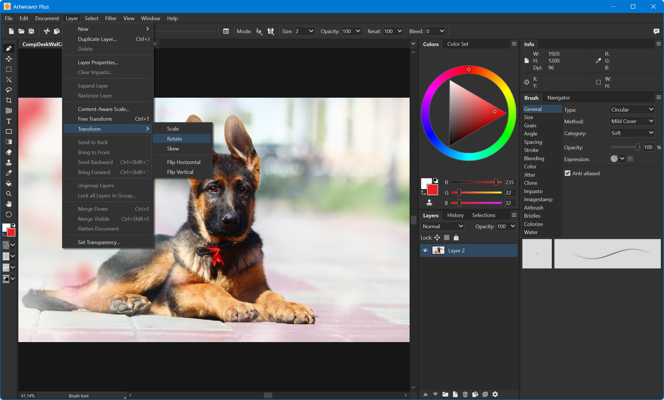Open the brush Type dropdown
Viewport: 664px width, 400px height.
(x=632, y=110)
